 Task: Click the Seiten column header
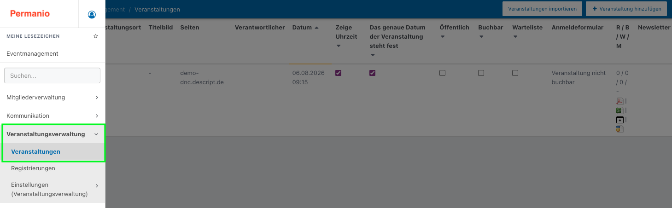(x=190, y=28)
